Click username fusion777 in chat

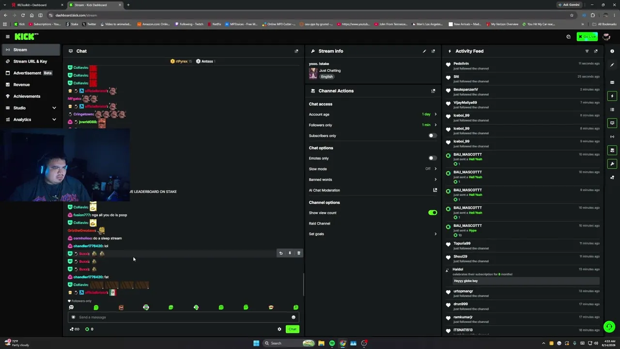pos(82,215)
